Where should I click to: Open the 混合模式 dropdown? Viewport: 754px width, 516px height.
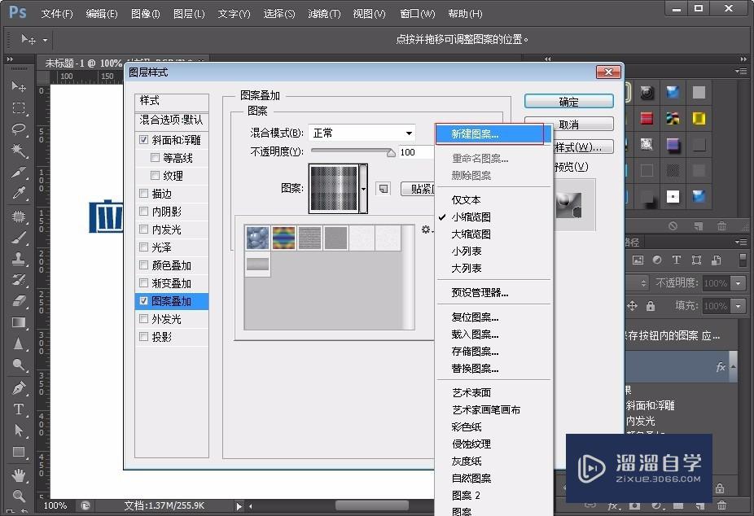409,133
